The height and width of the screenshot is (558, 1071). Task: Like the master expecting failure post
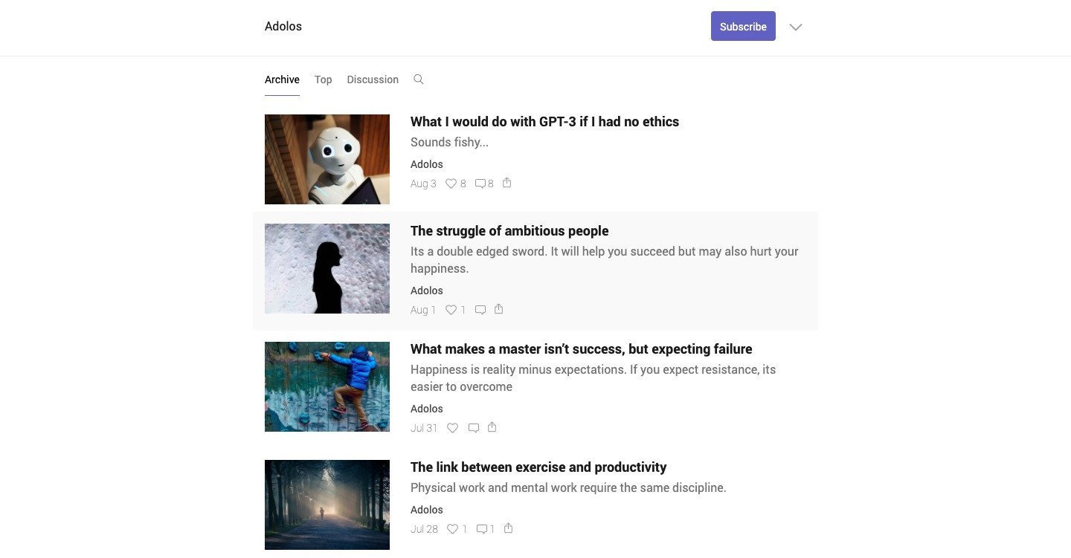[452, 428]
